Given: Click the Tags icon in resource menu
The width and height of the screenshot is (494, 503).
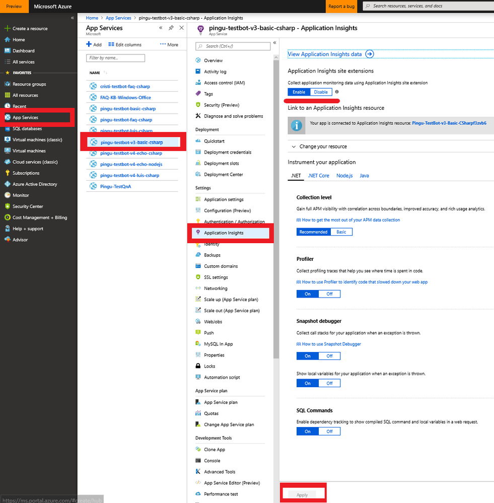Looking at the screenshot, I should pyautogui.click(x=198, y=94).
